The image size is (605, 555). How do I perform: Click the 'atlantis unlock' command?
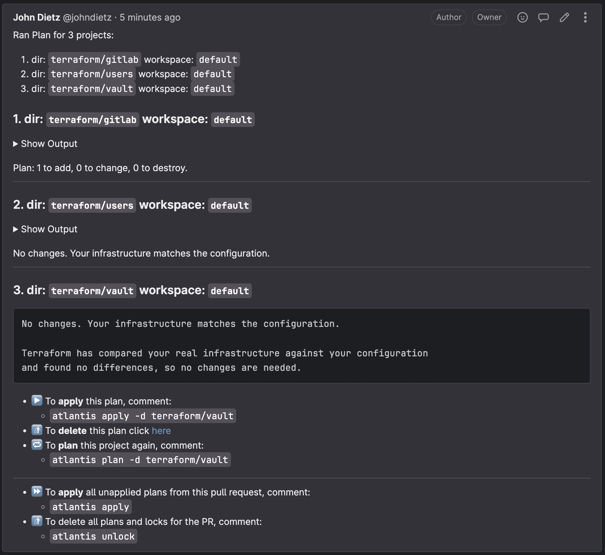(94, 536)
